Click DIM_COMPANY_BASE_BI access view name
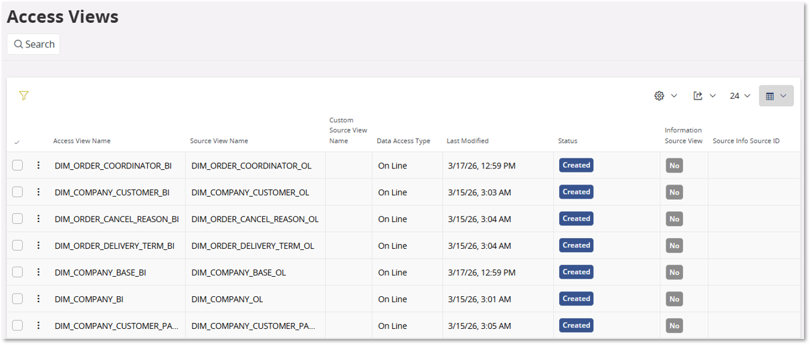The height and width of the screenshot is (345, 810). pos(100,273)
